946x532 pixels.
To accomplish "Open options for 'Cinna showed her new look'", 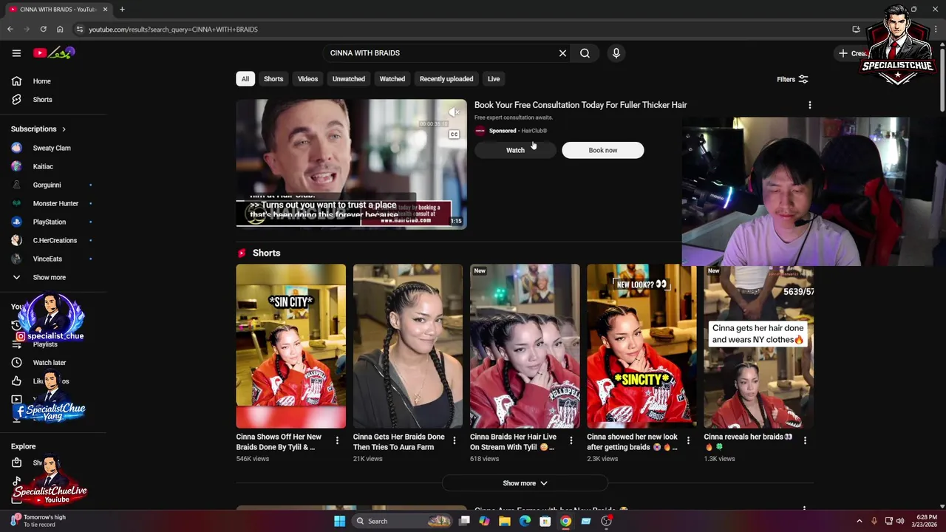I will pyautogui.click(x=688, y=440).
